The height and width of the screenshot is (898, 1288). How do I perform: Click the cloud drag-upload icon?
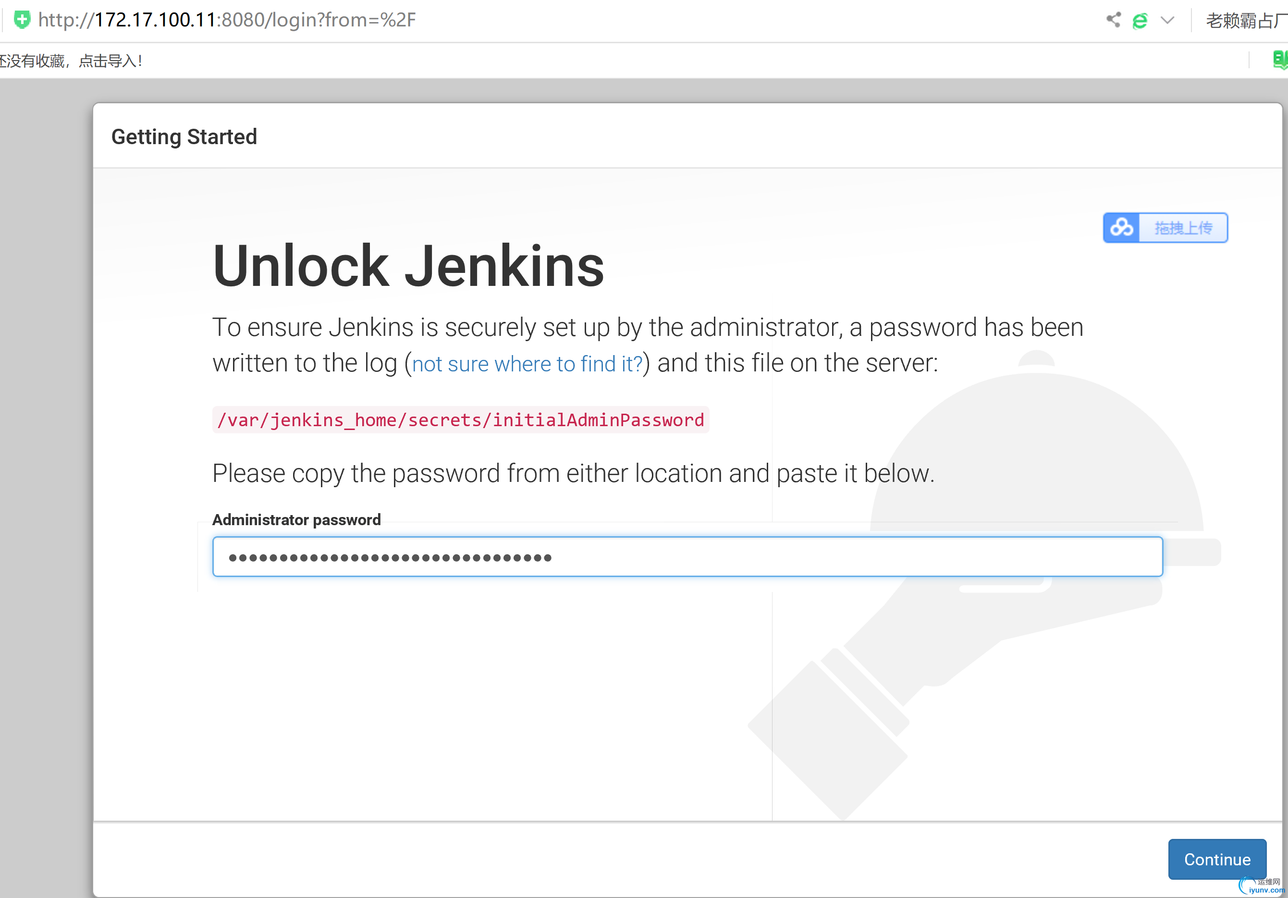[x=1121, y=228]
